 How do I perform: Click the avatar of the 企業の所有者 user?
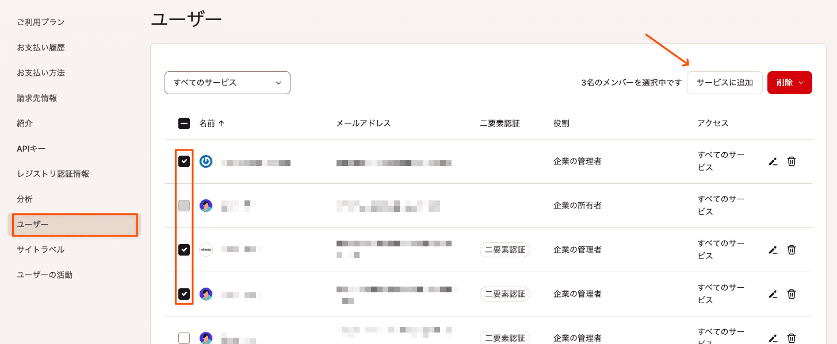[207, 206]
